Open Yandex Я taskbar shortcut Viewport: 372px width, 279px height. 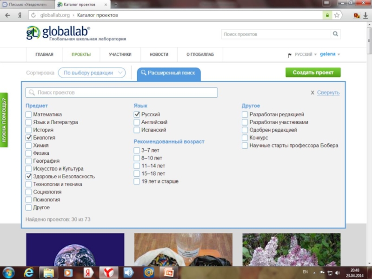click(88, 273)
